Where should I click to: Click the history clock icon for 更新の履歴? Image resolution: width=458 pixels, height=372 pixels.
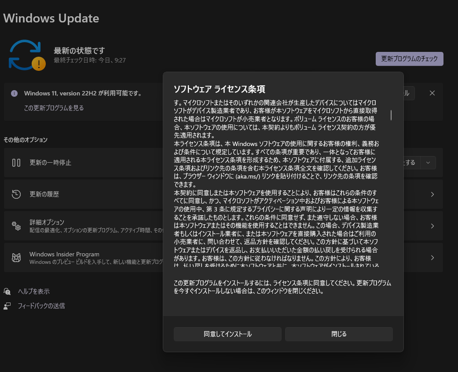[x=16, y=194]
